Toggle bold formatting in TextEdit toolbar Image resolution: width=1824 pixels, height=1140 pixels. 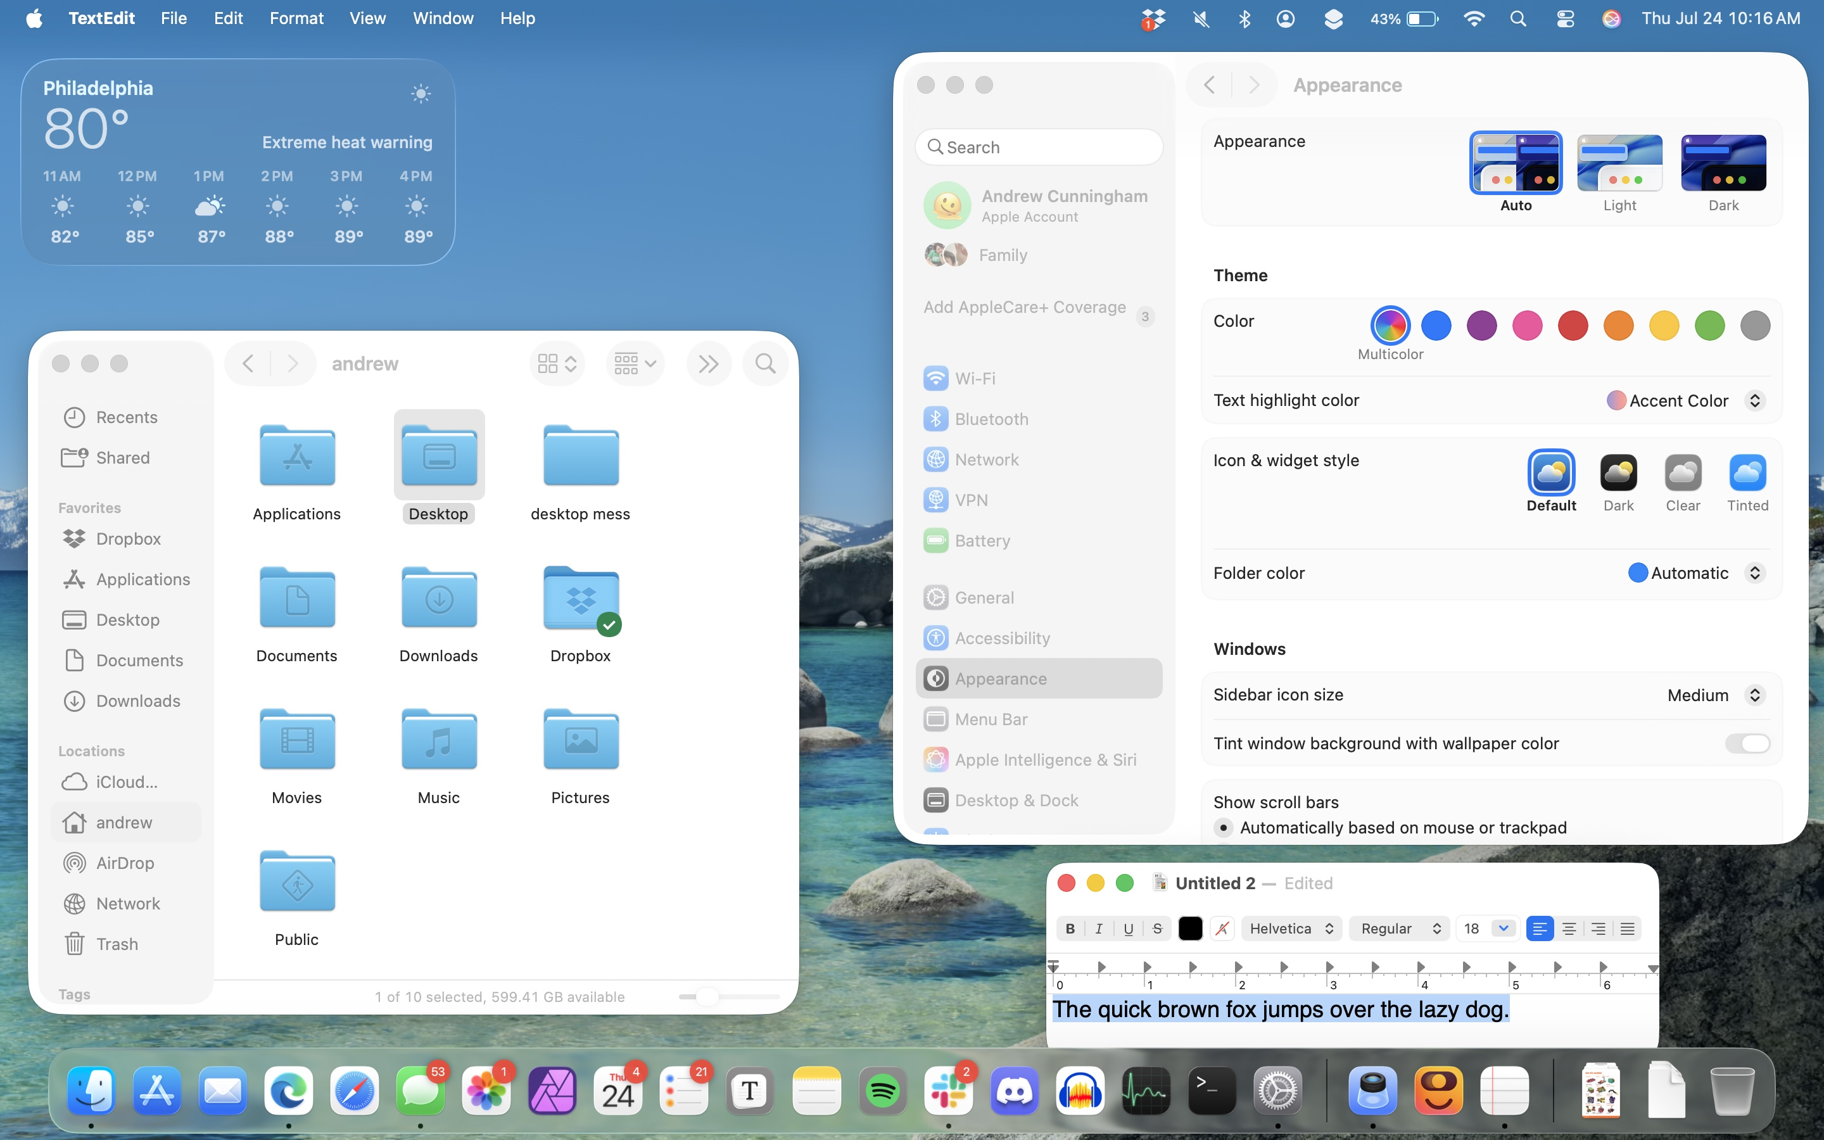tap(1070, 929)
